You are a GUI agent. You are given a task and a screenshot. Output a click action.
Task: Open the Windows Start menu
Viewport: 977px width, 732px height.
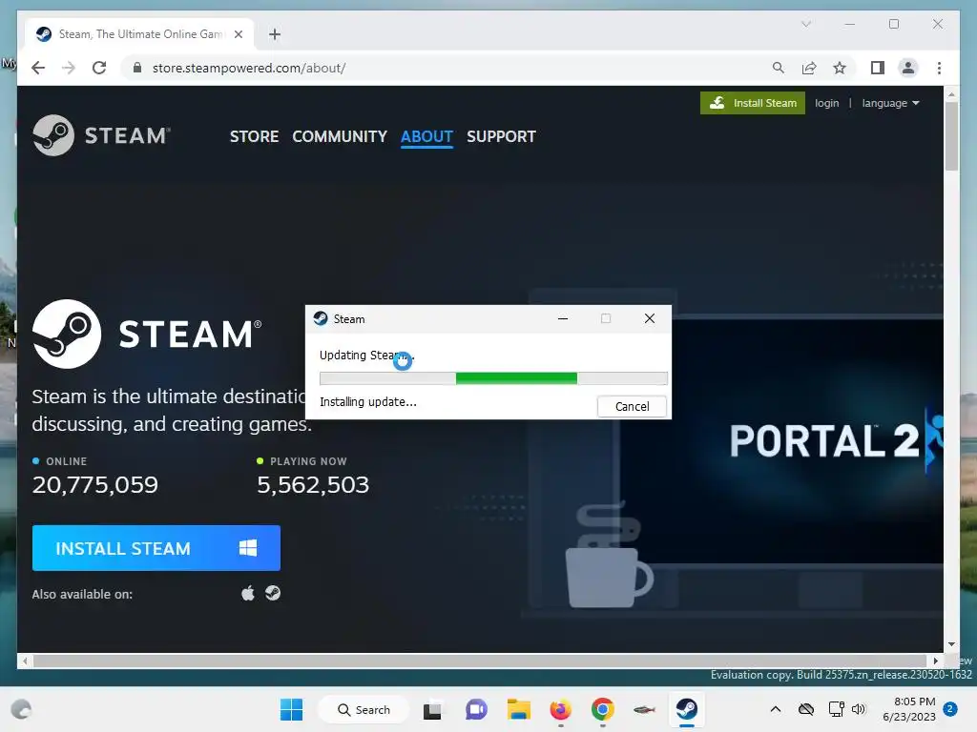[291, 709]
